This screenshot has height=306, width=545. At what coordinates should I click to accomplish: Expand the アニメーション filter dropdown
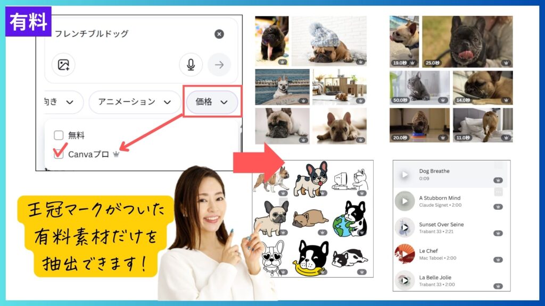pyautogui.click(x=131, y=101)
